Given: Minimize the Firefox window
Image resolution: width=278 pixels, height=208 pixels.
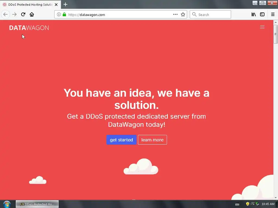Looking at the screenshot, I should pyautogui.click(x=255, y=3).
